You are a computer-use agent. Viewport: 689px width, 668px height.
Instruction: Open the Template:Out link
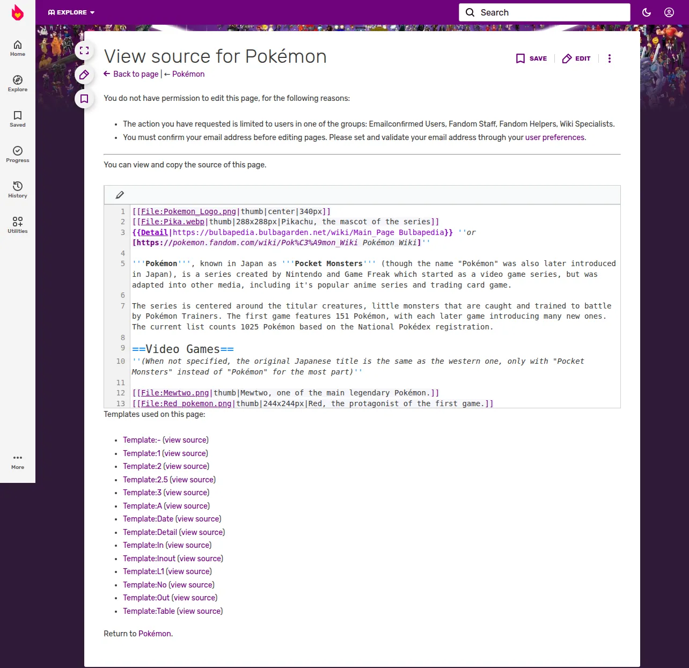146,598
